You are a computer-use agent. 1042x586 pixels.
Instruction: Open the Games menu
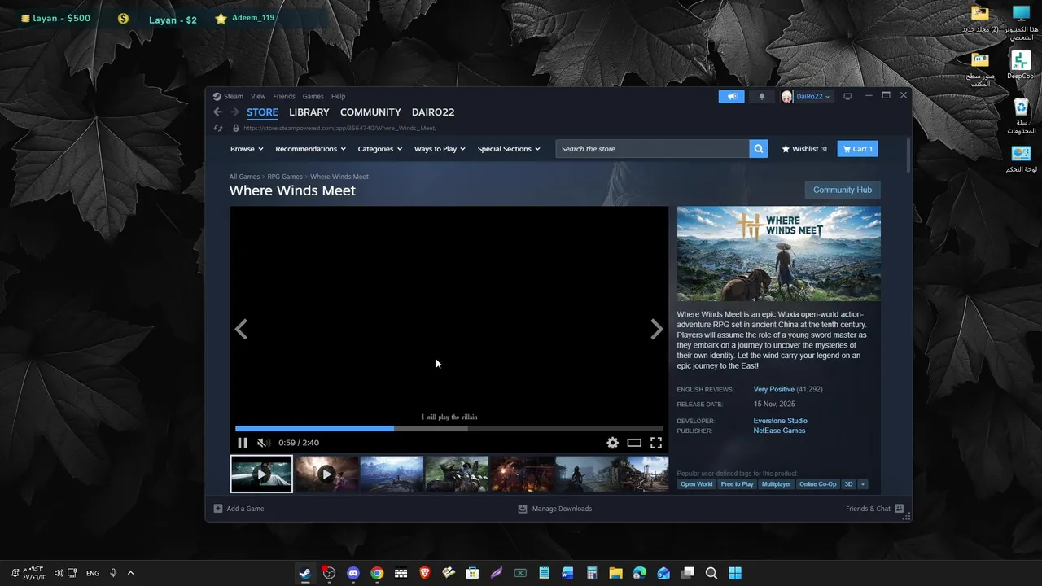(313, 96)
